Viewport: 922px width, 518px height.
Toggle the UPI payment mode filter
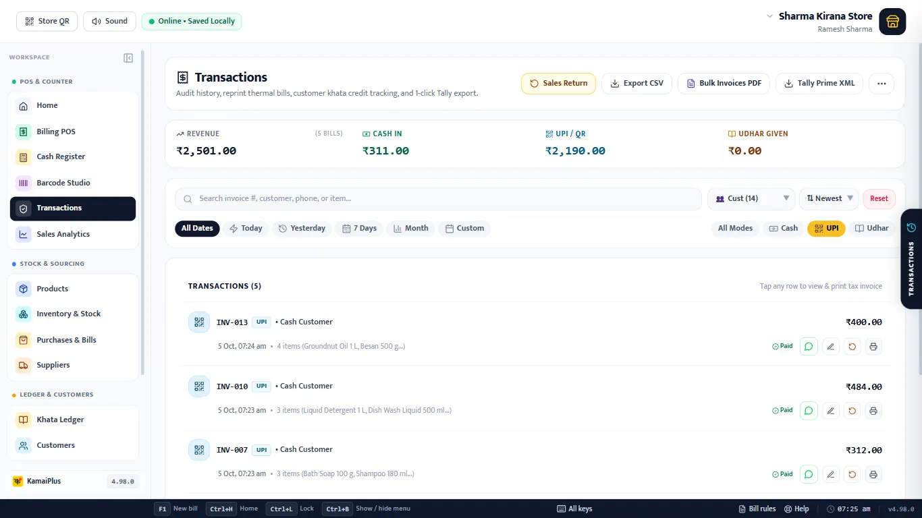click(826, 229)
